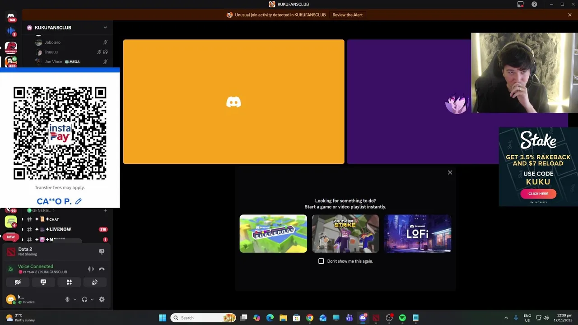Select voice user Jabolero
Screen dimensions: 578x325
click(x=52, y=42)
